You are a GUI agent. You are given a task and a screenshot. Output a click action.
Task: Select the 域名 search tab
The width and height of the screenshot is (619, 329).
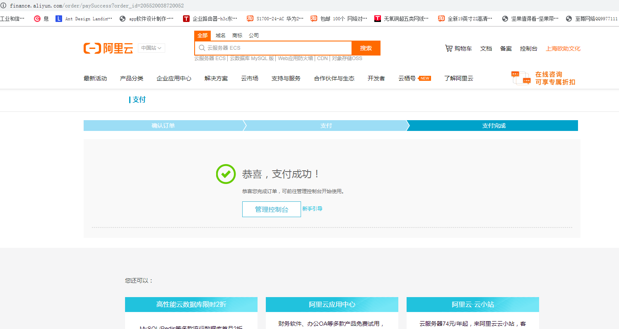tap(221, 36)
